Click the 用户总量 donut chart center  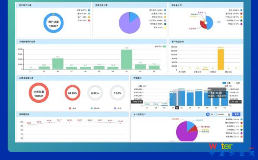53,23
